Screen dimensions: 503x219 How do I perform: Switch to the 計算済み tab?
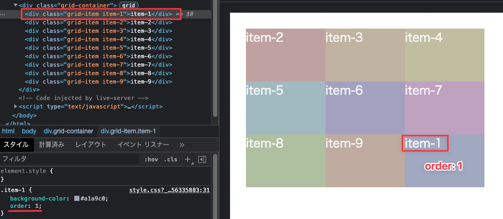pyautogui.click(x=51, y=145)
